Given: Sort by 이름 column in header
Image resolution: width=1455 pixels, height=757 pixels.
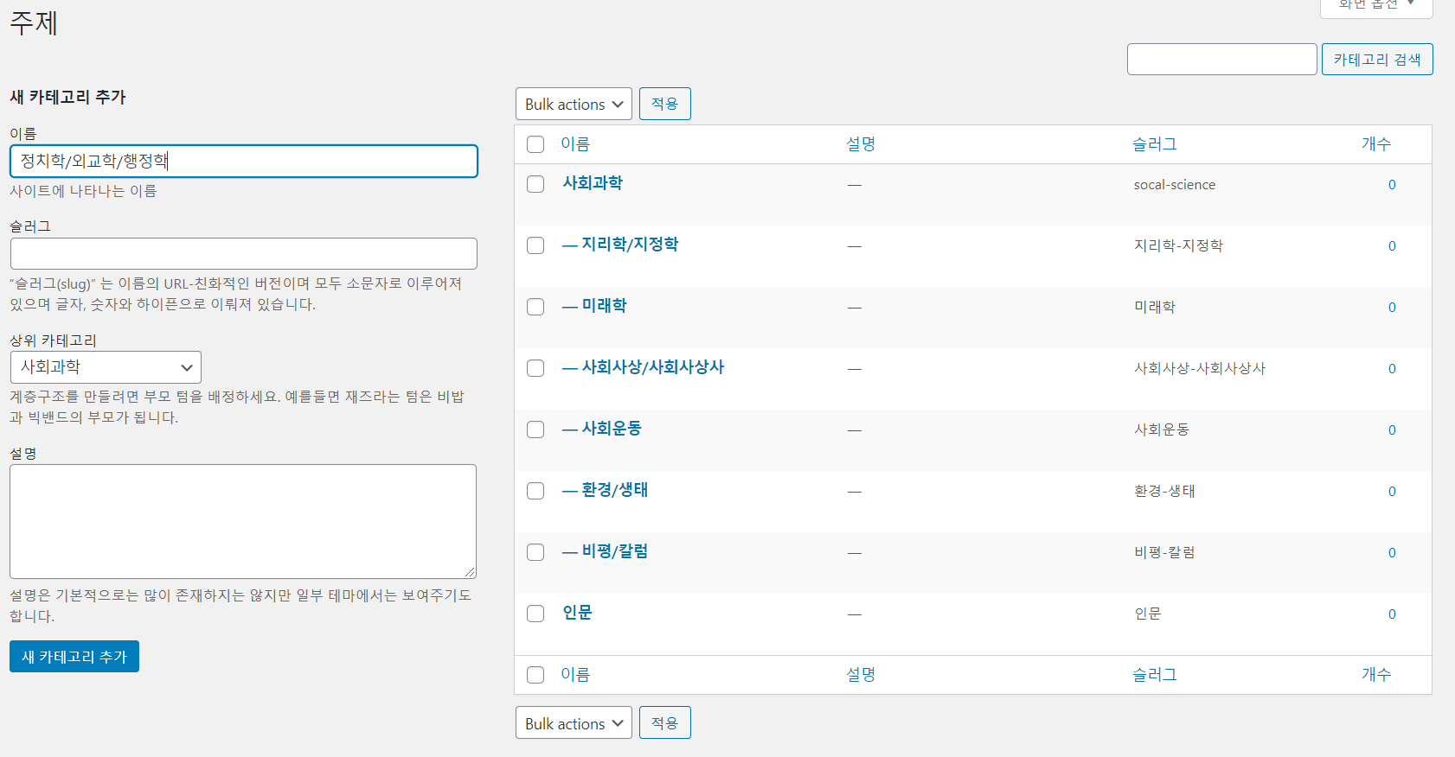Looking at the screenshot, I should (x=575, y=144).
